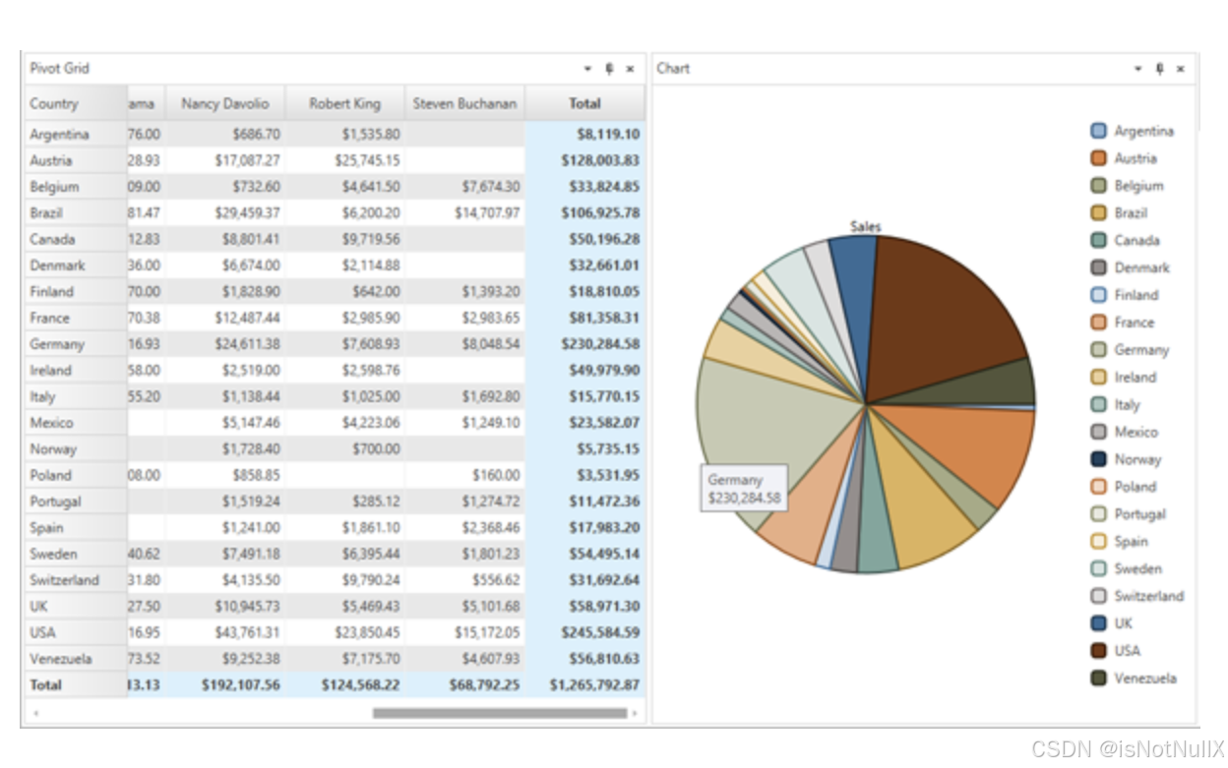Screen dimensions: 1228x768
Task: Select the Canada row header
Action: 76,239
